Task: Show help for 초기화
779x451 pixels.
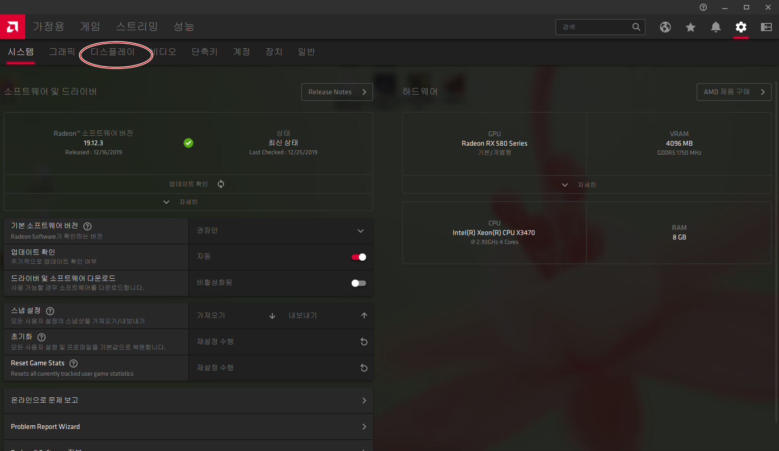Action: pyautogui.click(x=41, y=337)
